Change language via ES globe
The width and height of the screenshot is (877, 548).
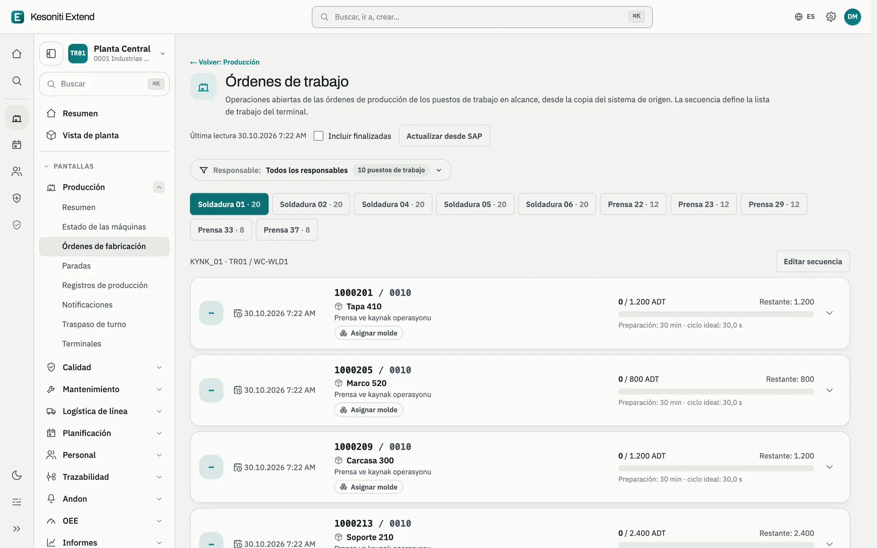pos(804,17)
